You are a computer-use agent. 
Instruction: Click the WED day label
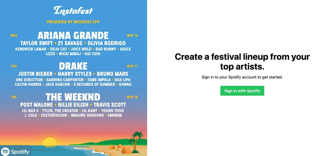tap(14, 36)
